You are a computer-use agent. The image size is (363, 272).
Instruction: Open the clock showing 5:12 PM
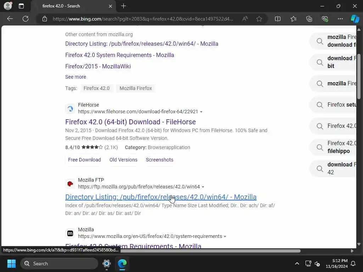coord(337,263)
